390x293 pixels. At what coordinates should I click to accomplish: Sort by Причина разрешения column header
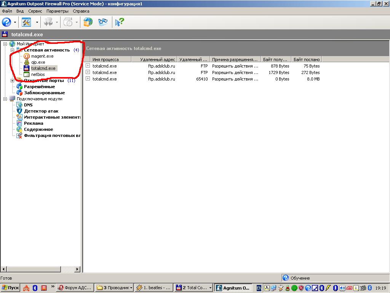click(235, 59)
